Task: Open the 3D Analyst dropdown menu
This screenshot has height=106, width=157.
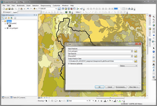Action: coord(7,12)
